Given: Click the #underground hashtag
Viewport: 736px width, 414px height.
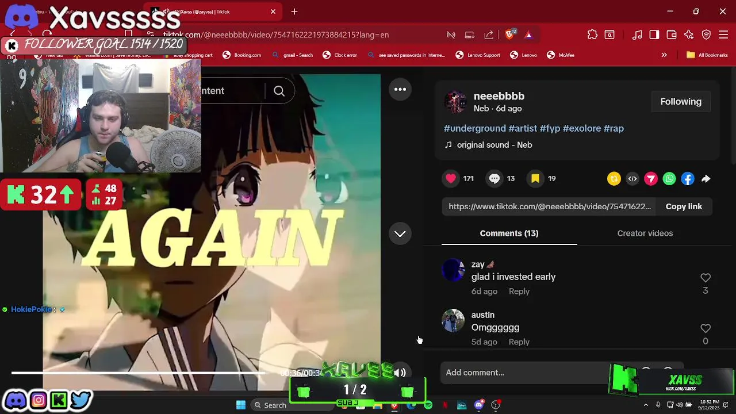Looking at the screenshot, I should (x=475, y=128).
